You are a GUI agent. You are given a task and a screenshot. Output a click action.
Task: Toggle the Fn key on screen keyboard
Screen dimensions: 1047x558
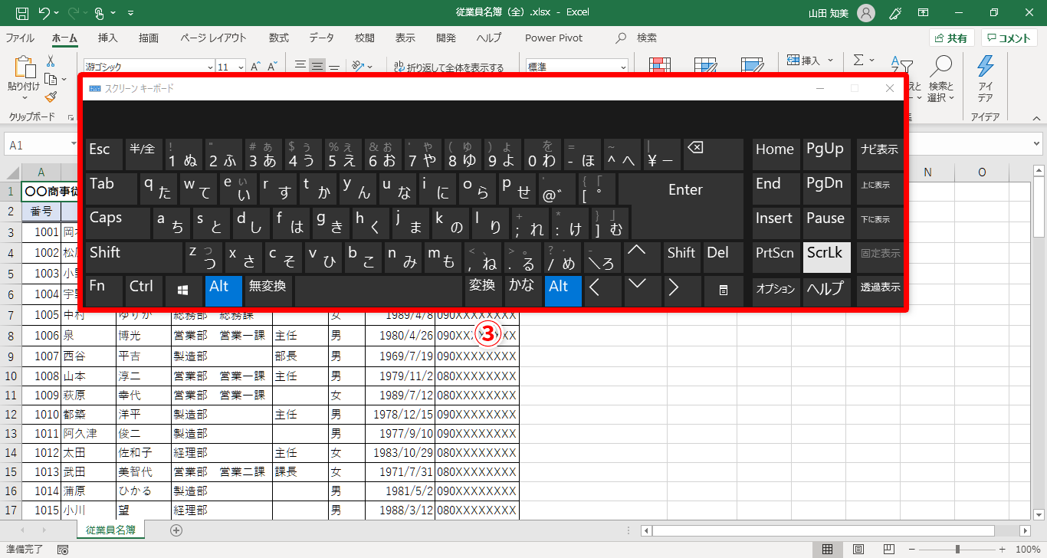(x=104, y=290)
